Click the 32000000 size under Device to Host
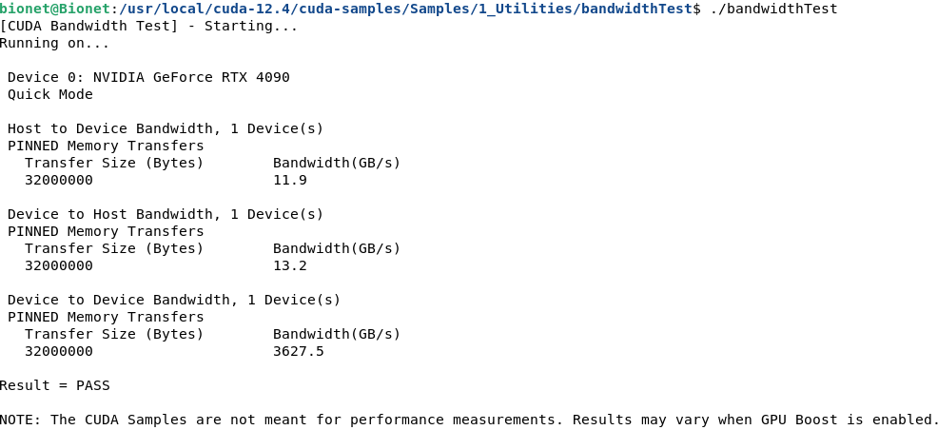This screenshot has height=430, width=938. pos(59,265)
